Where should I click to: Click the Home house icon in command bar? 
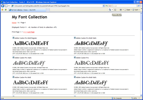click(110, 10)
